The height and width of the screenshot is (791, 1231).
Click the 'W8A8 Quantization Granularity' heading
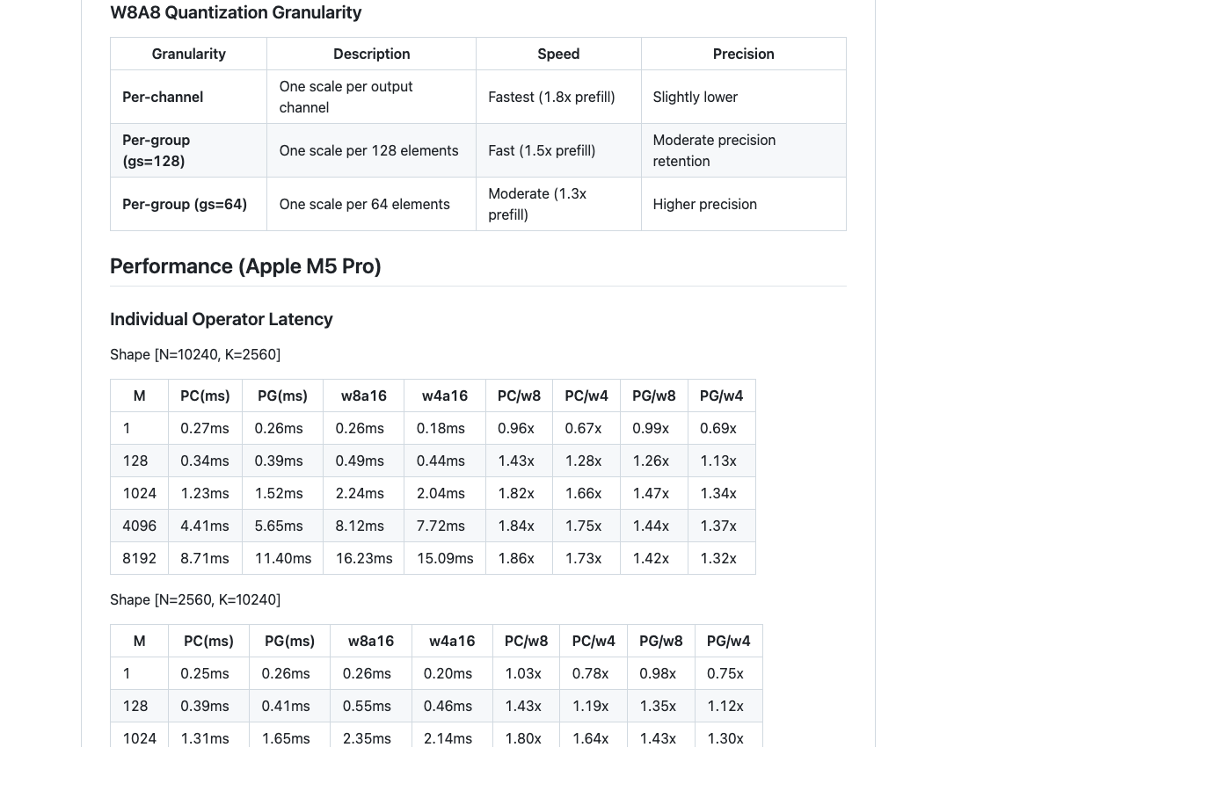tap(236, 12)
